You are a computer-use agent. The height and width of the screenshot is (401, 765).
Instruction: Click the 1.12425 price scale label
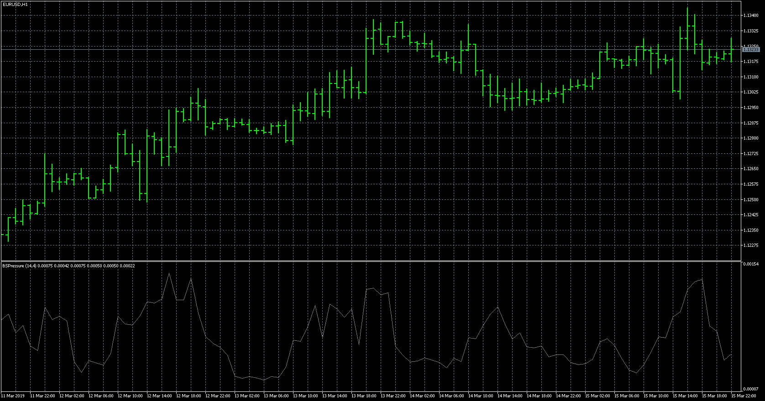coord(751,215)
